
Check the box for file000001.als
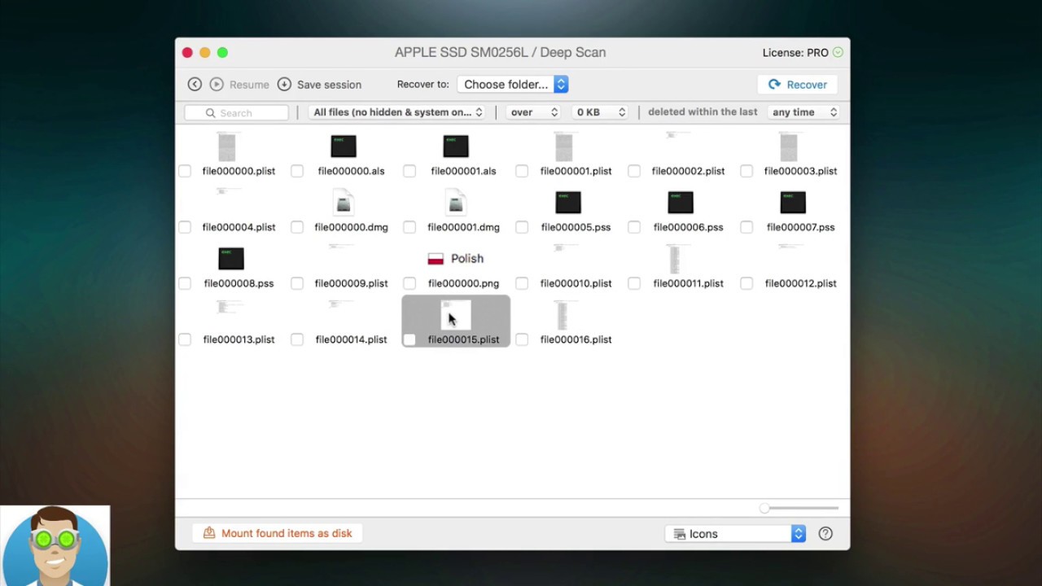pos(409,171)
